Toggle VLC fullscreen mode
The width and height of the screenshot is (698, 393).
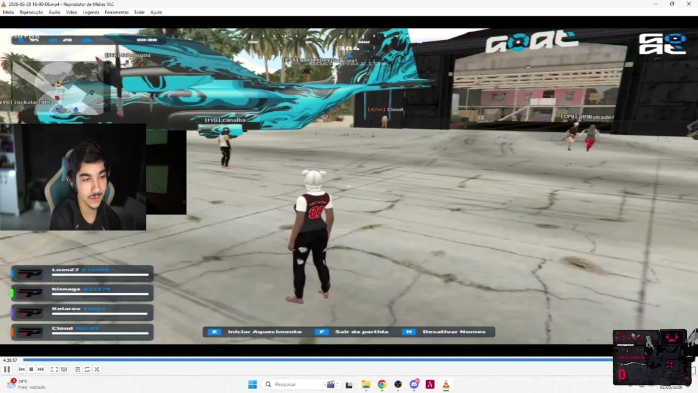[x=55, y=370]
